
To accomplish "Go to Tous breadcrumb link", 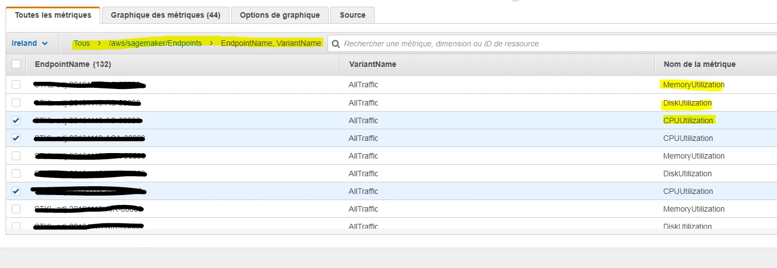I will tap(82, 43).
